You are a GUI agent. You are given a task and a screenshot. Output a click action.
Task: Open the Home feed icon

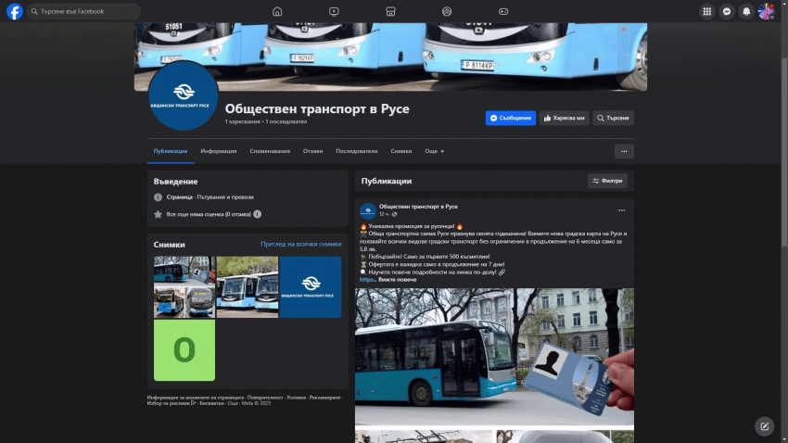click(x=277, y=11)
